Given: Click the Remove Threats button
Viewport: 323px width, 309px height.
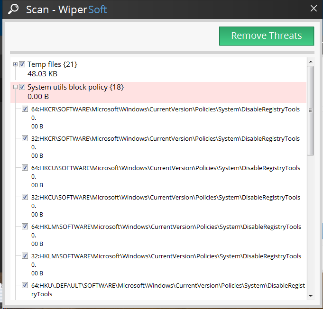Looking at the screenshot, I should tap(267, 36).
